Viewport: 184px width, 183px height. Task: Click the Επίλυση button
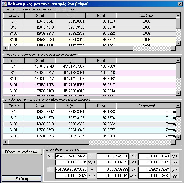pyautogui.click(x=22, y=178)
